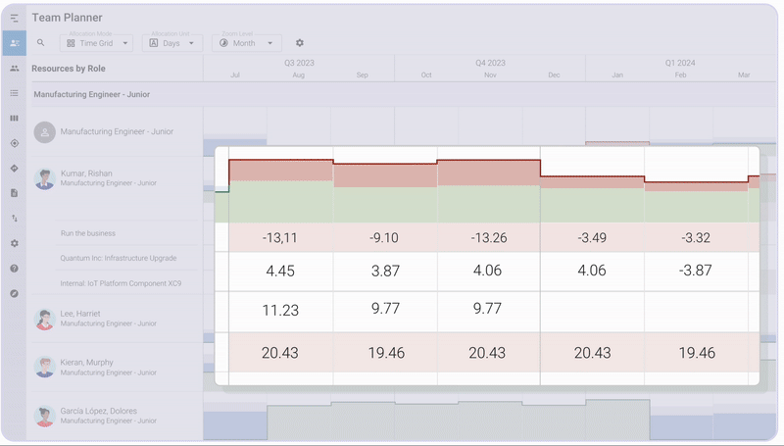The image size is (784, 446).
Task: Collapse the sidebar menu icon at top
Action: 14,18
